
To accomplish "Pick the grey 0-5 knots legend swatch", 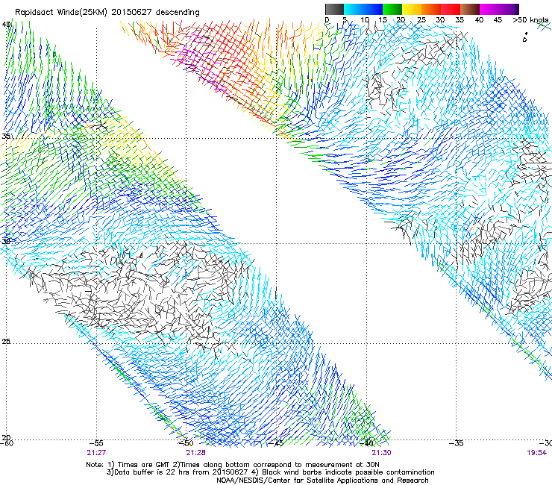I will click(334, 9).
